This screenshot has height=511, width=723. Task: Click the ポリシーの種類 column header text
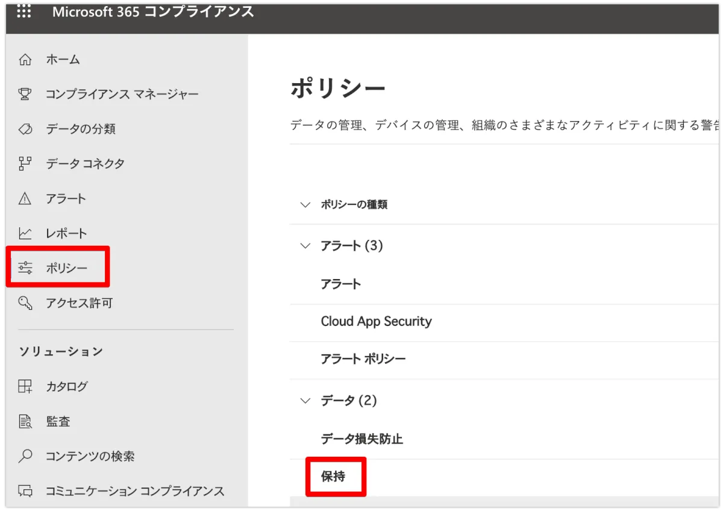(x=354, y=205)
